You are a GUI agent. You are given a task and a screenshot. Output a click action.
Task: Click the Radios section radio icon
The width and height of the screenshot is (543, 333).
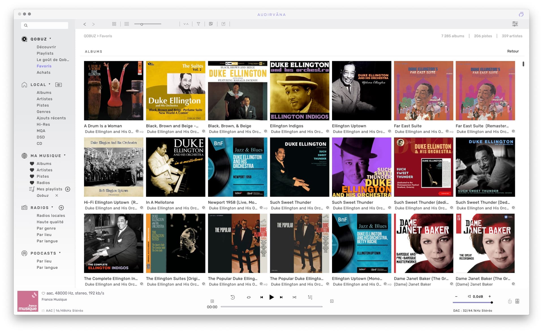[25, 208]
